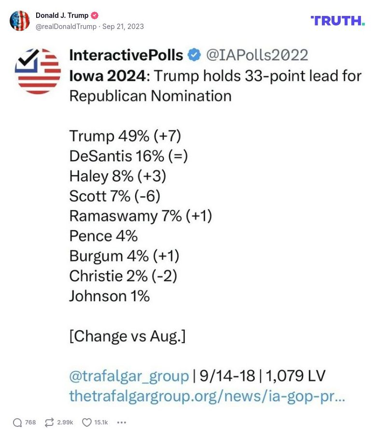Image resolution: width=375 pixels, height=437 pixels.
Task: Click the reply speech bubble icon
Action: pos(17,423)
